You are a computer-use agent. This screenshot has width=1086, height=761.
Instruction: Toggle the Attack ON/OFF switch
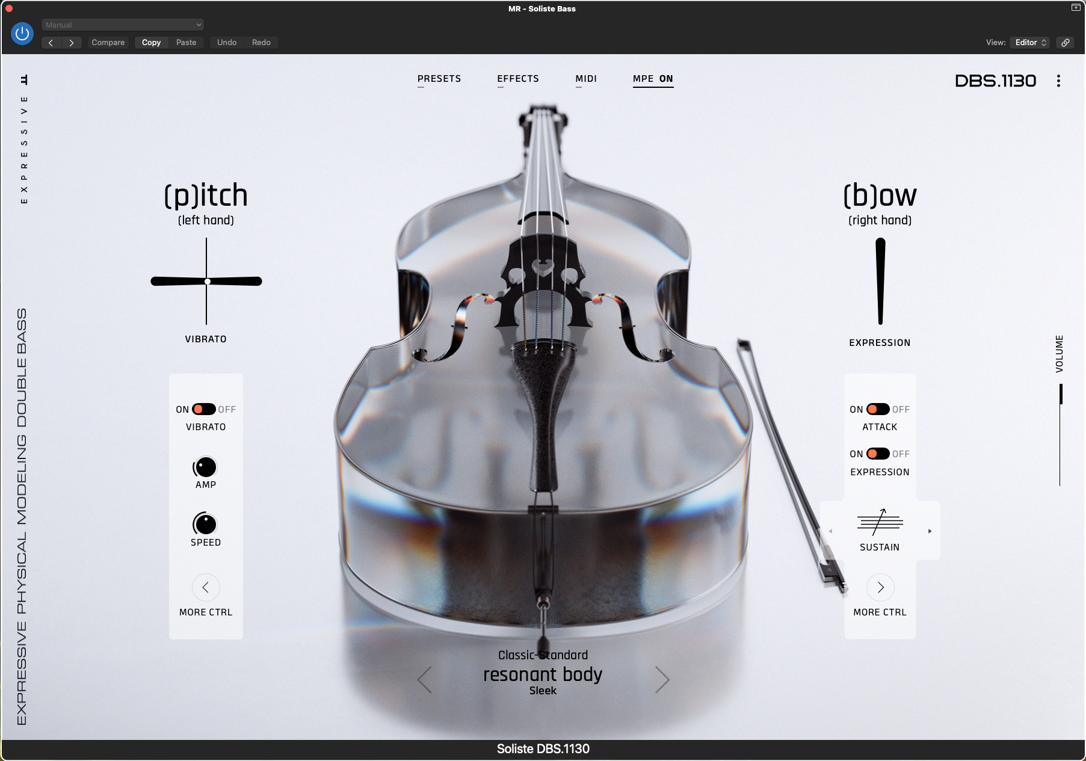pyautogui.click(x=878, y=409)
